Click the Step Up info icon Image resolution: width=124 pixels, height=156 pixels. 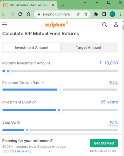18,122
